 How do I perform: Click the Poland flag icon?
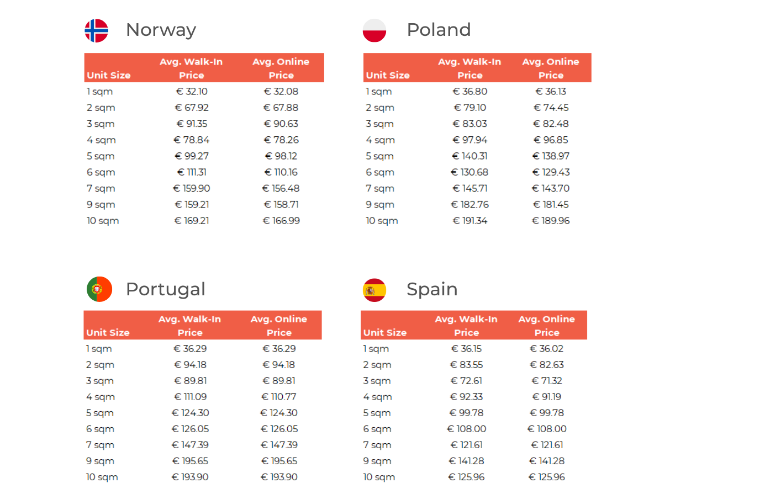pyautogui.click(x=374, y=30)
